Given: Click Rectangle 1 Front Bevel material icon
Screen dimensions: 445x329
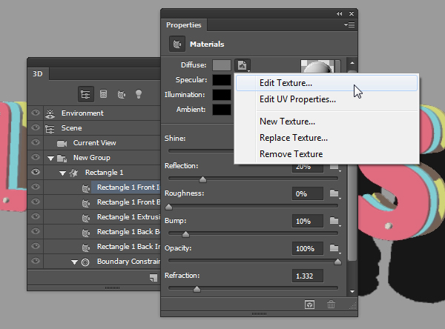Looking at the screenshot, I should (x=86, y=202).
